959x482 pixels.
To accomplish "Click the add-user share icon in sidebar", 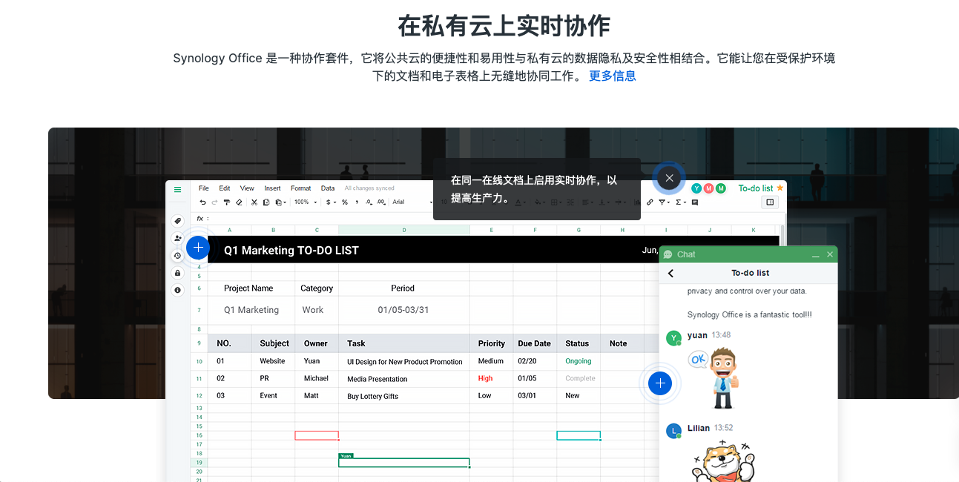I will 177,238.
